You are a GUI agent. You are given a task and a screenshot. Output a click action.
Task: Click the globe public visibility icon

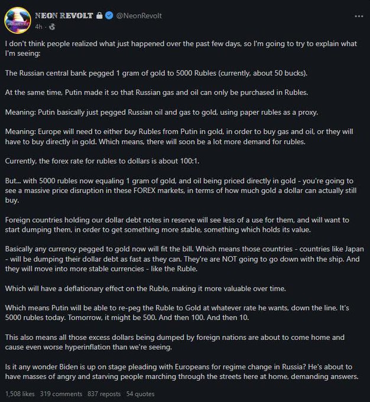(x=52, y=27)
